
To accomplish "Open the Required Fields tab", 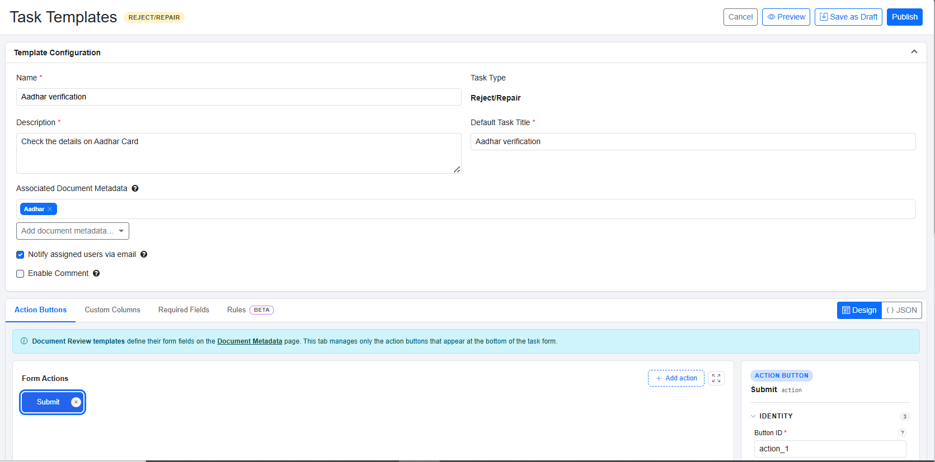I will 184,309.
